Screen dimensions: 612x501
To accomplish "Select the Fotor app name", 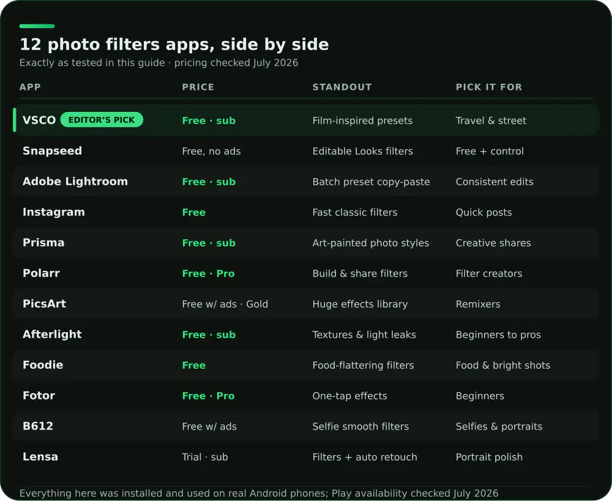I will [x=39, y=396].
